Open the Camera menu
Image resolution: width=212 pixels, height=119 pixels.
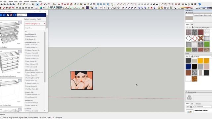(10, 1)
